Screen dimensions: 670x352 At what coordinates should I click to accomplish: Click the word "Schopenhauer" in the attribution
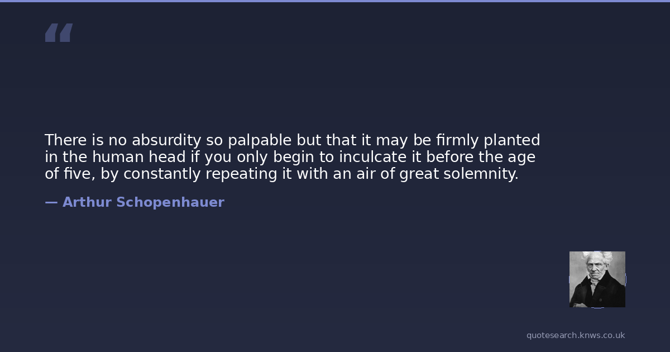coord(170,202)
